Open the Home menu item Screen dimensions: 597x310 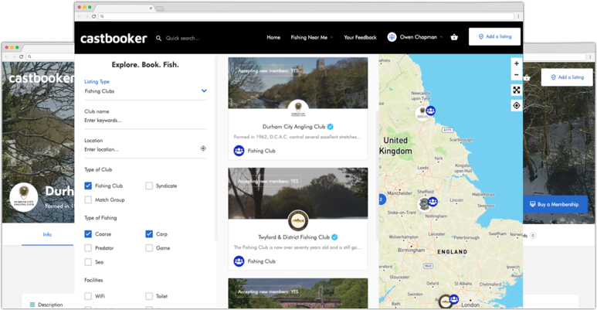[x=273, y=37]
